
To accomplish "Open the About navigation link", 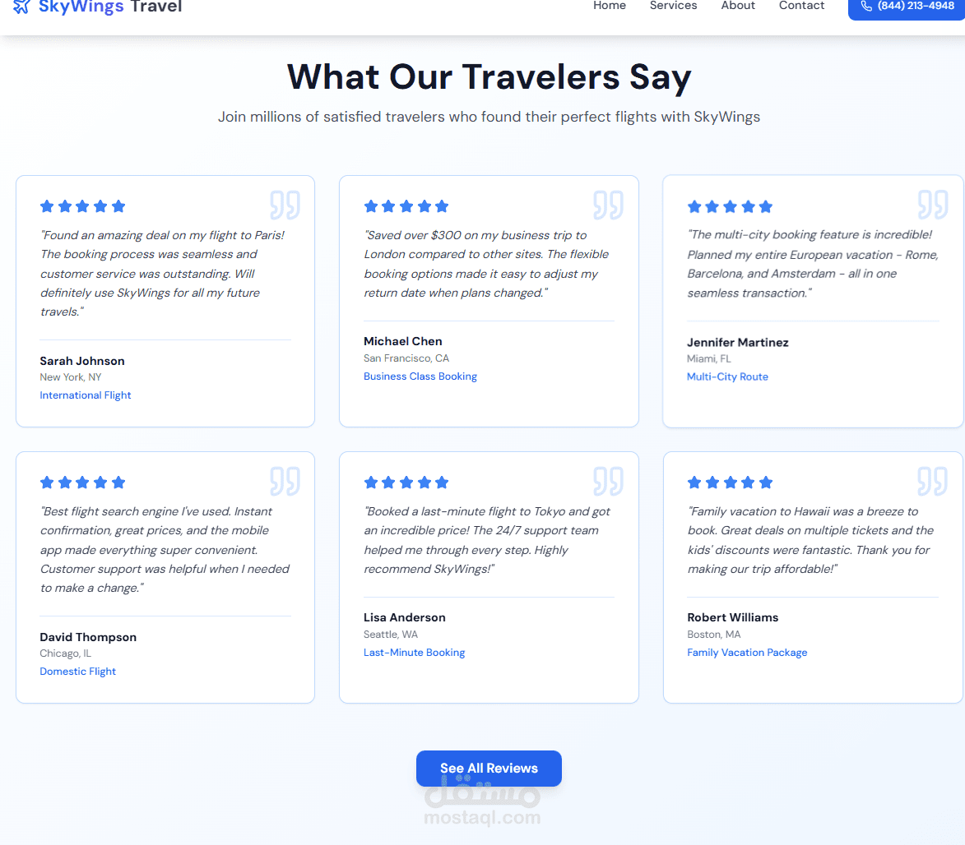I will (x=738, y=6).
